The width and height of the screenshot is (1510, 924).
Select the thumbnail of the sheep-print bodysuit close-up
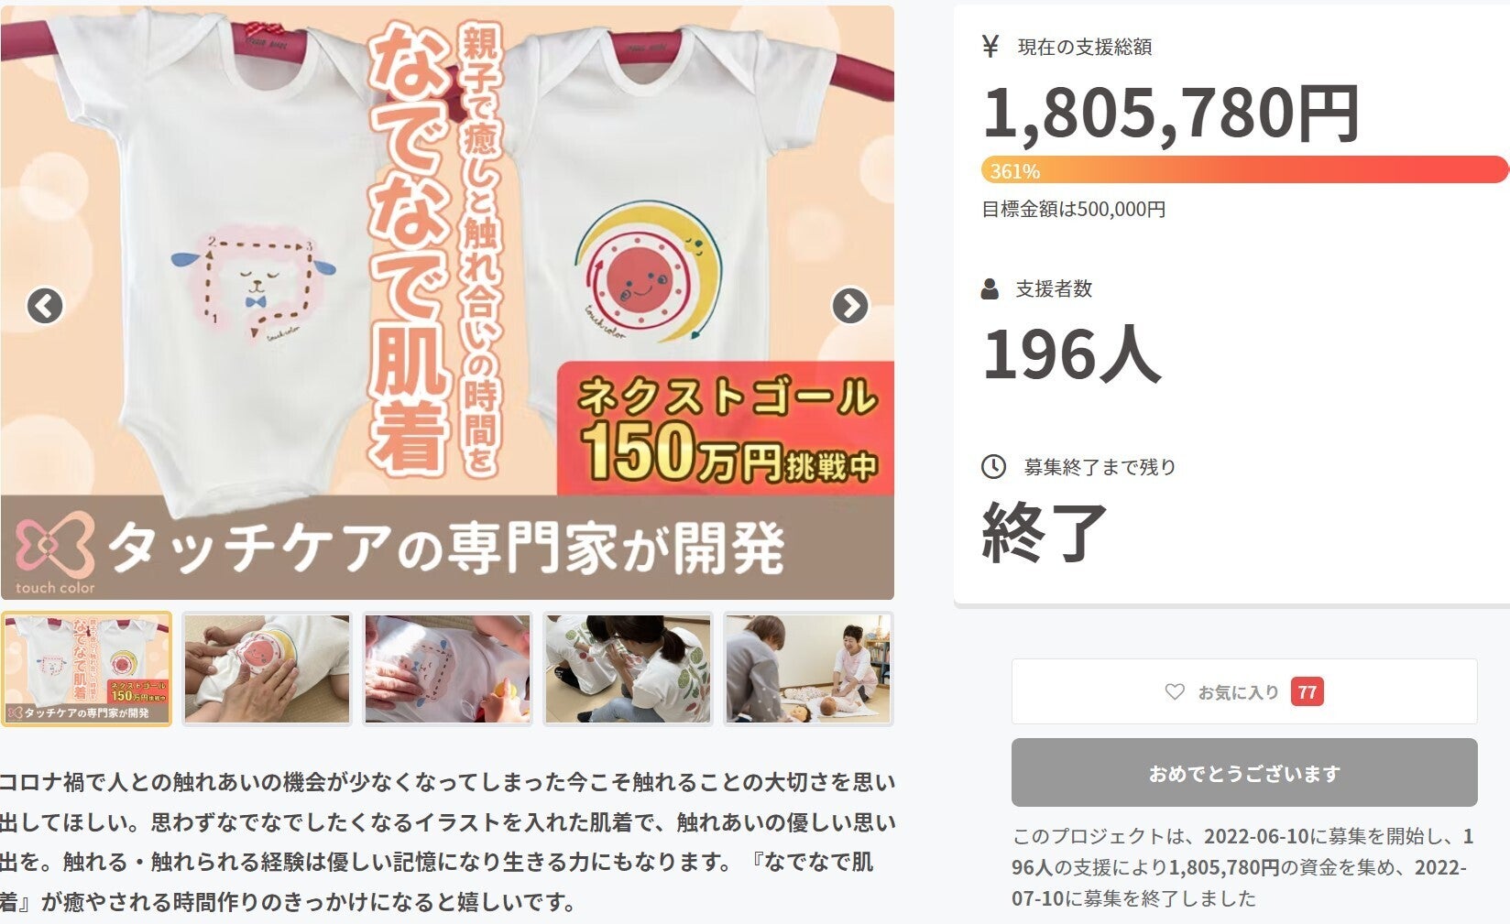(447, 669)
